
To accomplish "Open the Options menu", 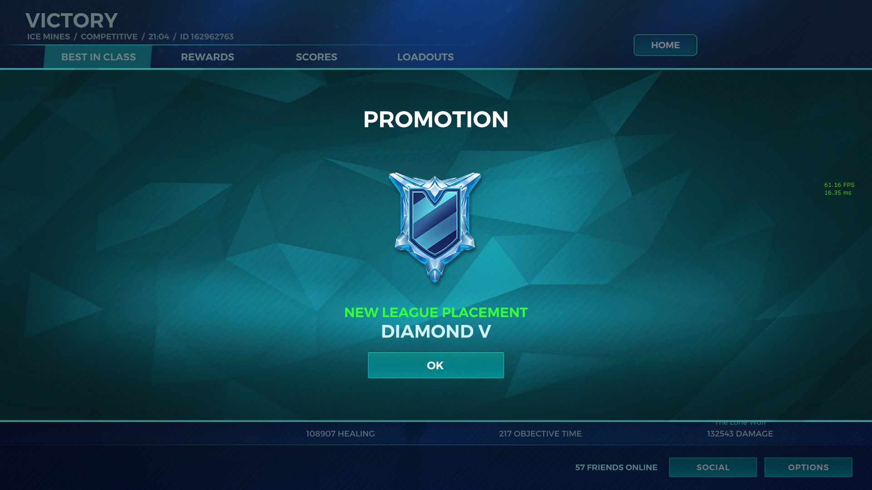I will tap(808, 467).
